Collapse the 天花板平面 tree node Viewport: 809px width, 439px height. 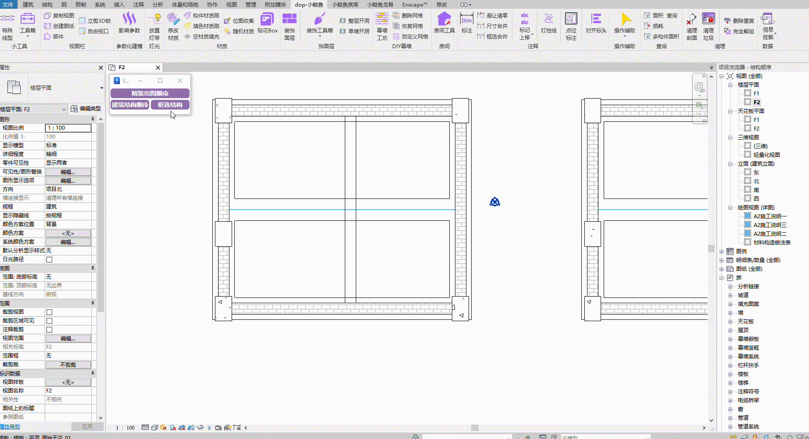[730, 111]
